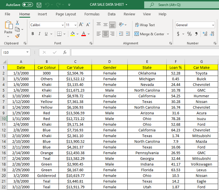This screenshot has width=219, height=190.
Task: Open Merge & Center dropdown arrow
Action: pos(168,34)
